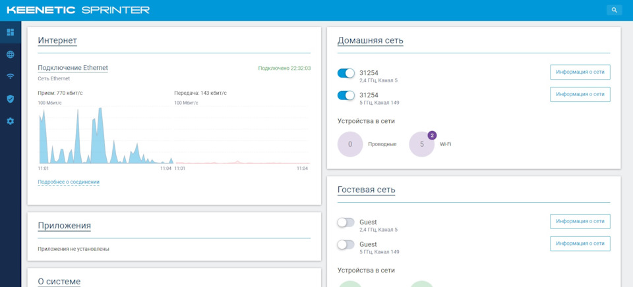
Task: Click the Проводные label
Action: (382, 144)
